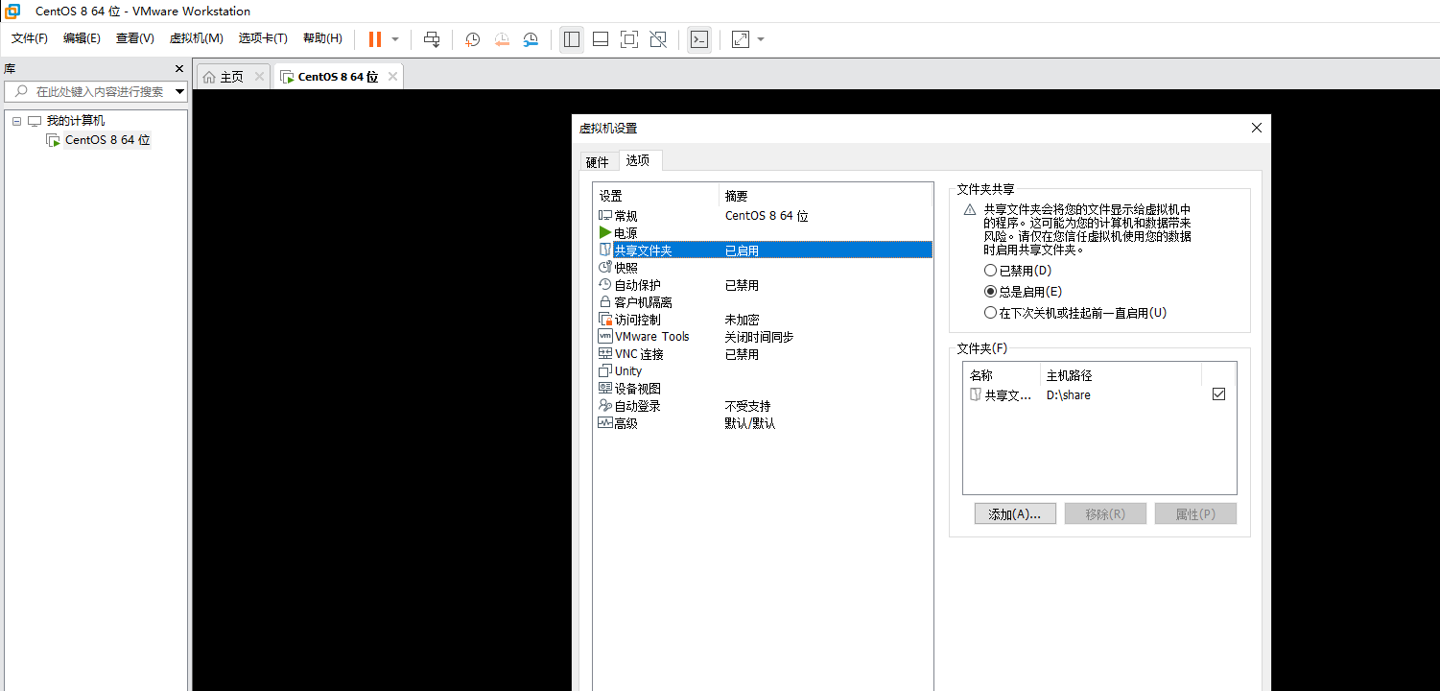Switch to the CentOS 8 64 位 tab
1440x691 pixels.
point(338,77)
